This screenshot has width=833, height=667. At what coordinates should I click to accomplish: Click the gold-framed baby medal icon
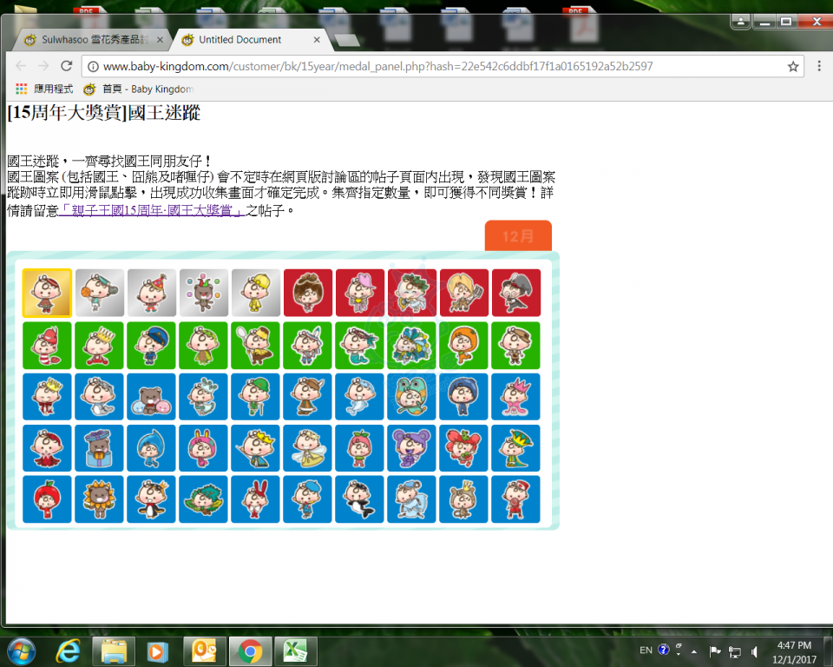pos(47,293)
